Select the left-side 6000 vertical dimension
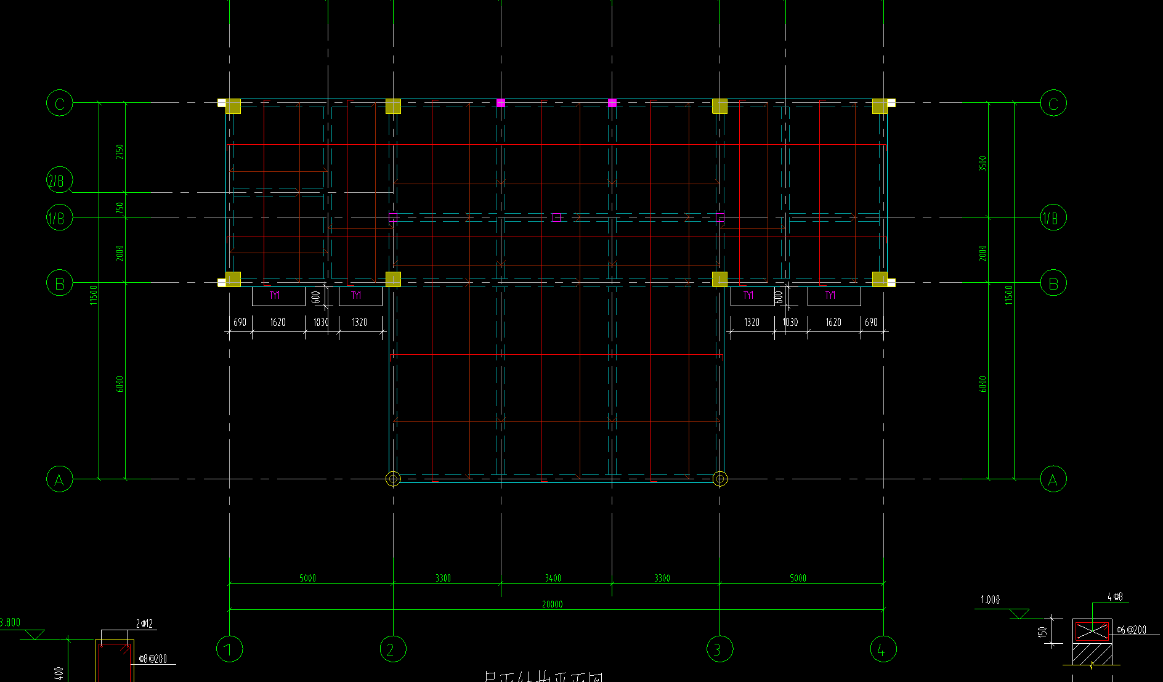 tap(120, 384)
